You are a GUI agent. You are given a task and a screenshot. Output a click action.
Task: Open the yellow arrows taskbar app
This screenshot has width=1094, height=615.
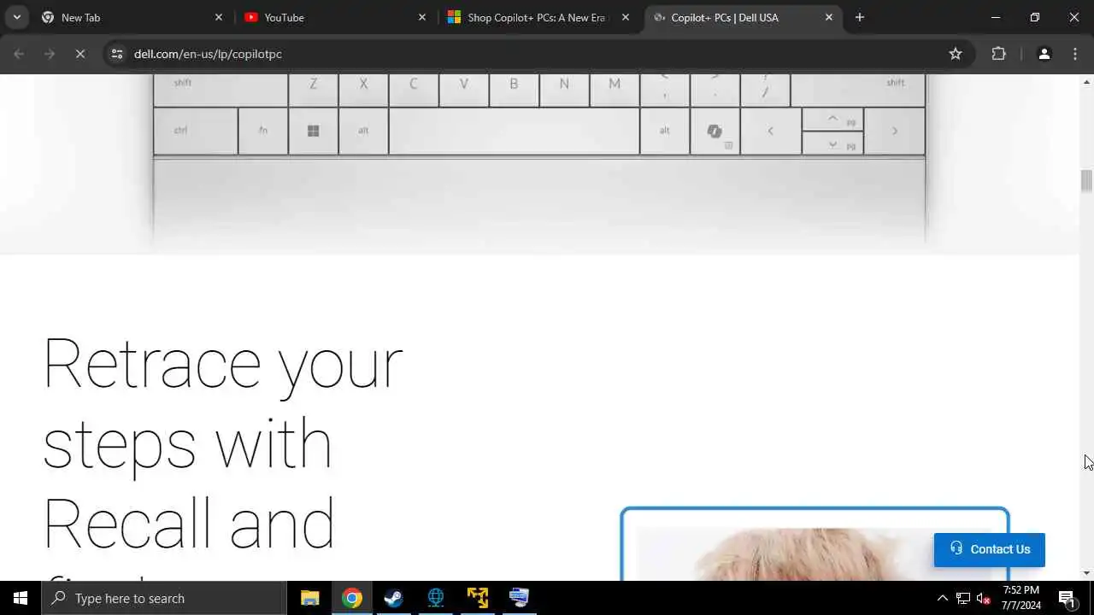478,598
